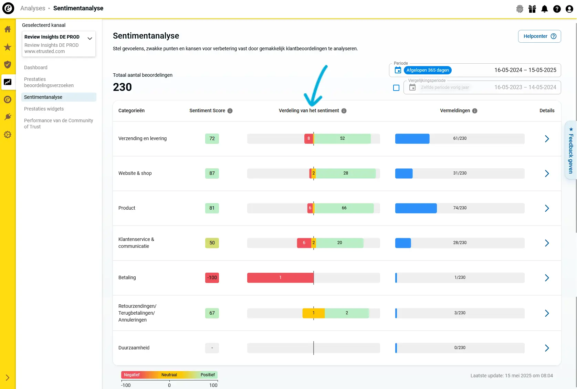The image size is (577, 389).
Task: Click the info icon beside Vermeldingen
Action: 475,111
